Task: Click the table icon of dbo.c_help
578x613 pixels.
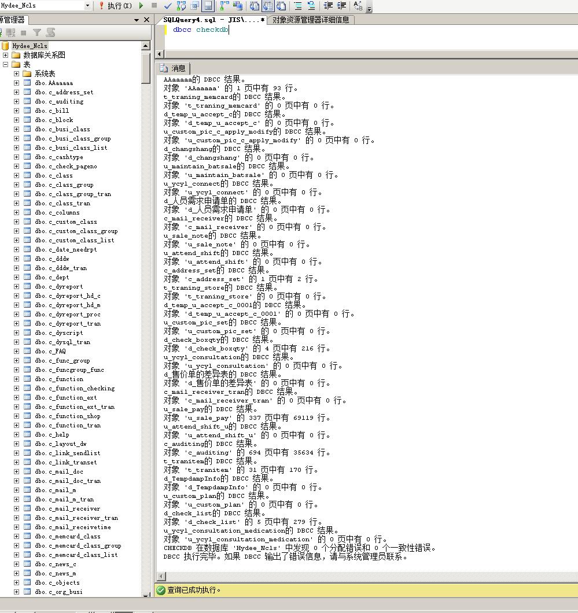Action: coord(27,434)
